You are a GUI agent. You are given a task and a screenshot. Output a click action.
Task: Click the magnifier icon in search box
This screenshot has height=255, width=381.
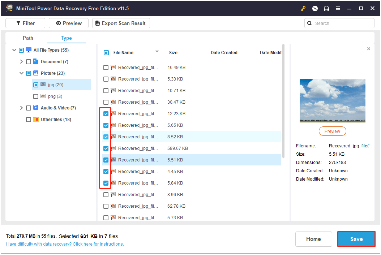309,23
